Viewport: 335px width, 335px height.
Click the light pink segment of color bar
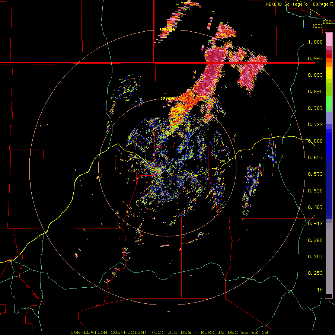coord(329,39)
